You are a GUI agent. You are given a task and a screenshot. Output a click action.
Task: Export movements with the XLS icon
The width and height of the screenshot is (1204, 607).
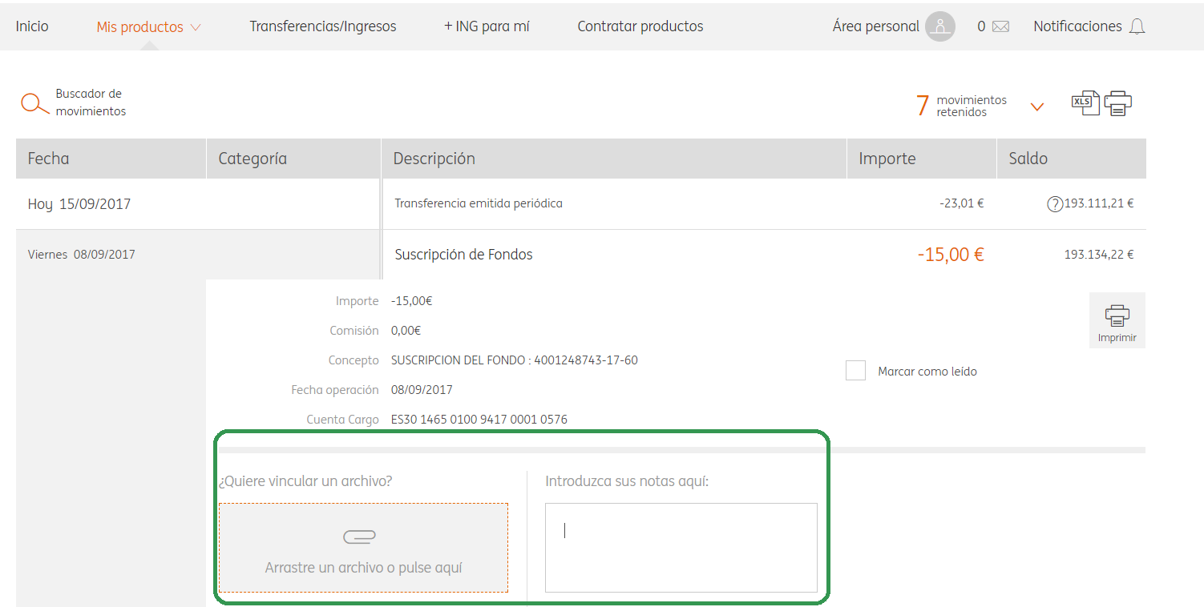click(1085, 103)
